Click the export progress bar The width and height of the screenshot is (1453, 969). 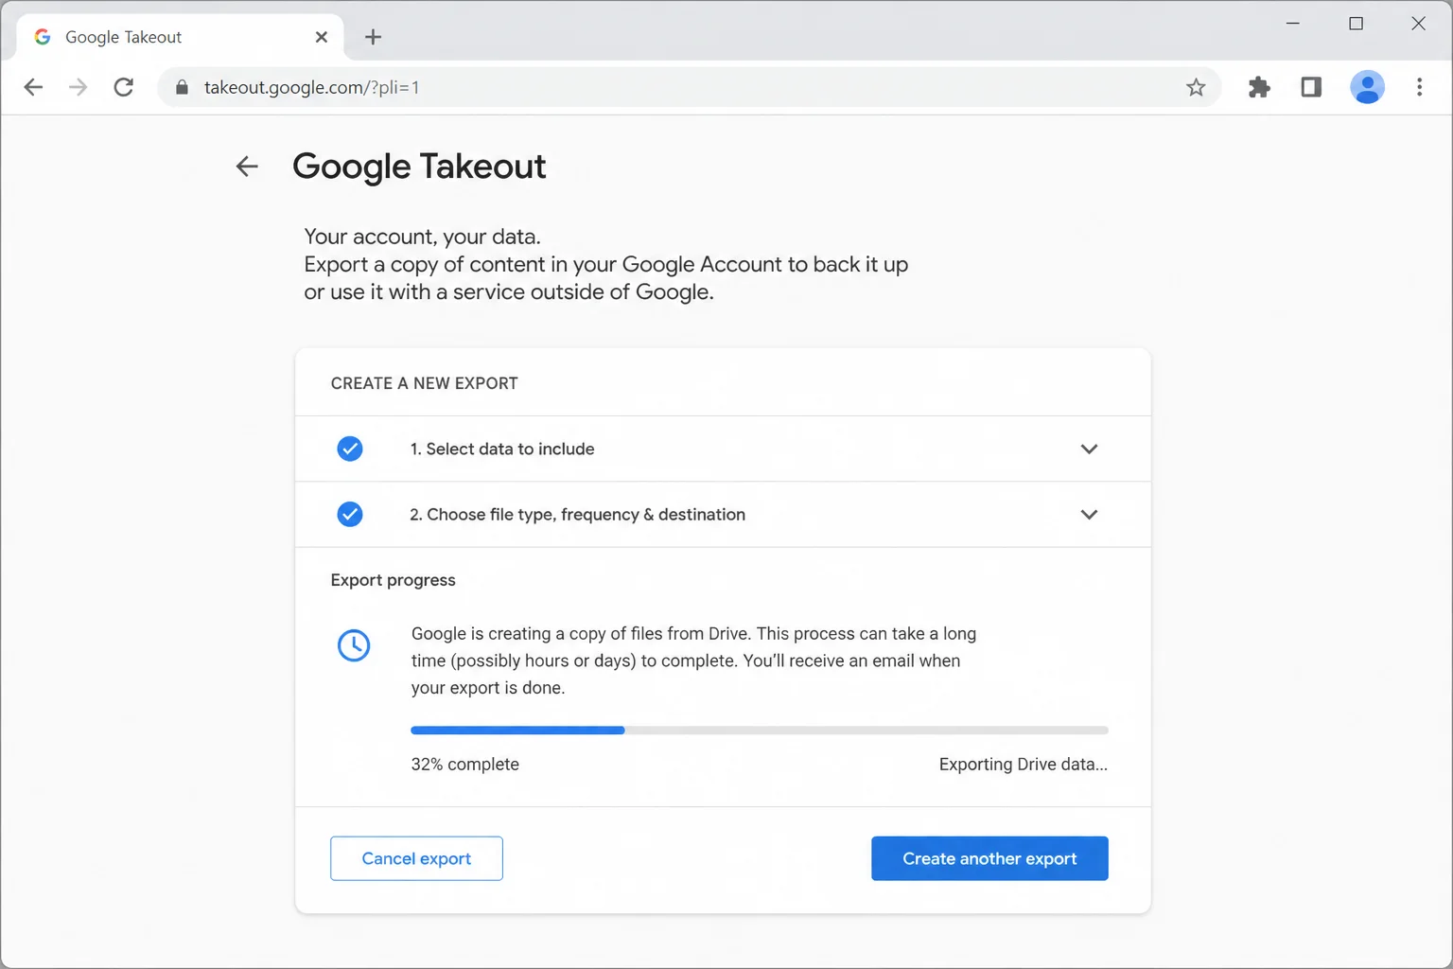click(760, 731)
